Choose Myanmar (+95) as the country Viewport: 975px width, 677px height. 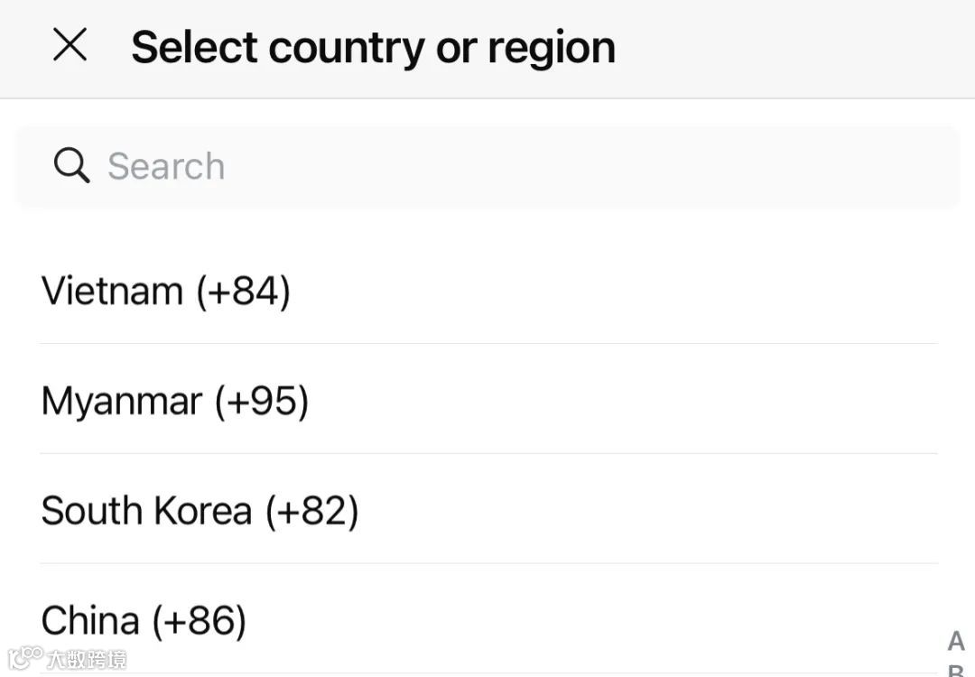175,401
